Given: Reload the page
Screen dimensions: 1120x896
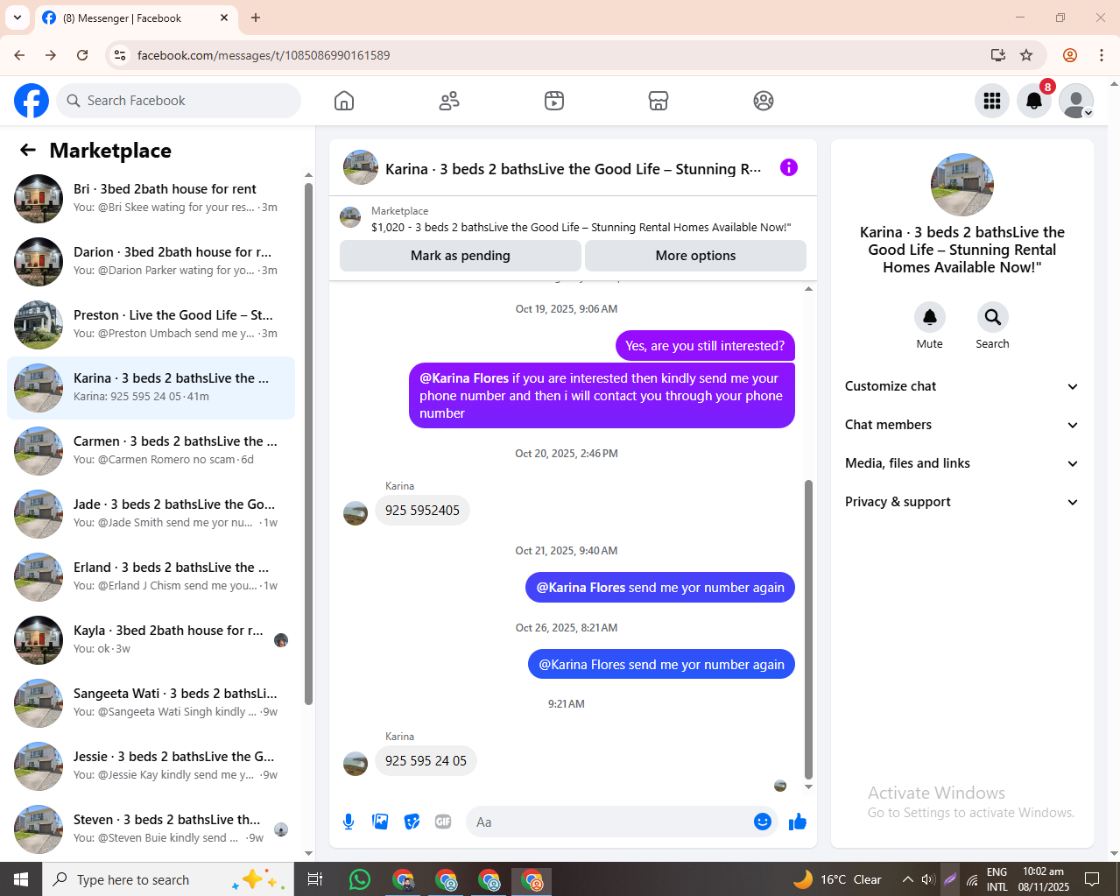Looking at the screenshot, I should tap(82, 55).
